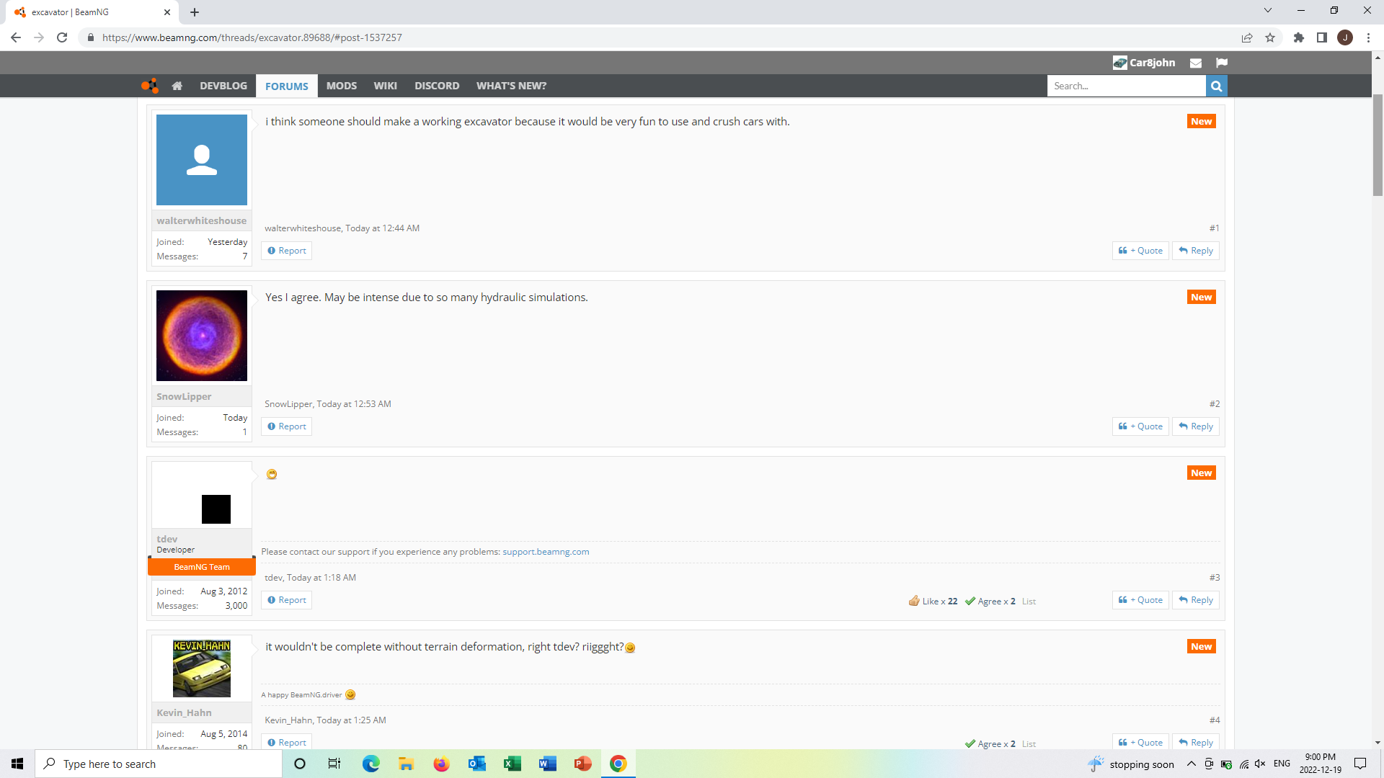The image size is (1384, 778).
Task: Go to DEVBLOG tab
Action: point(223,86)
